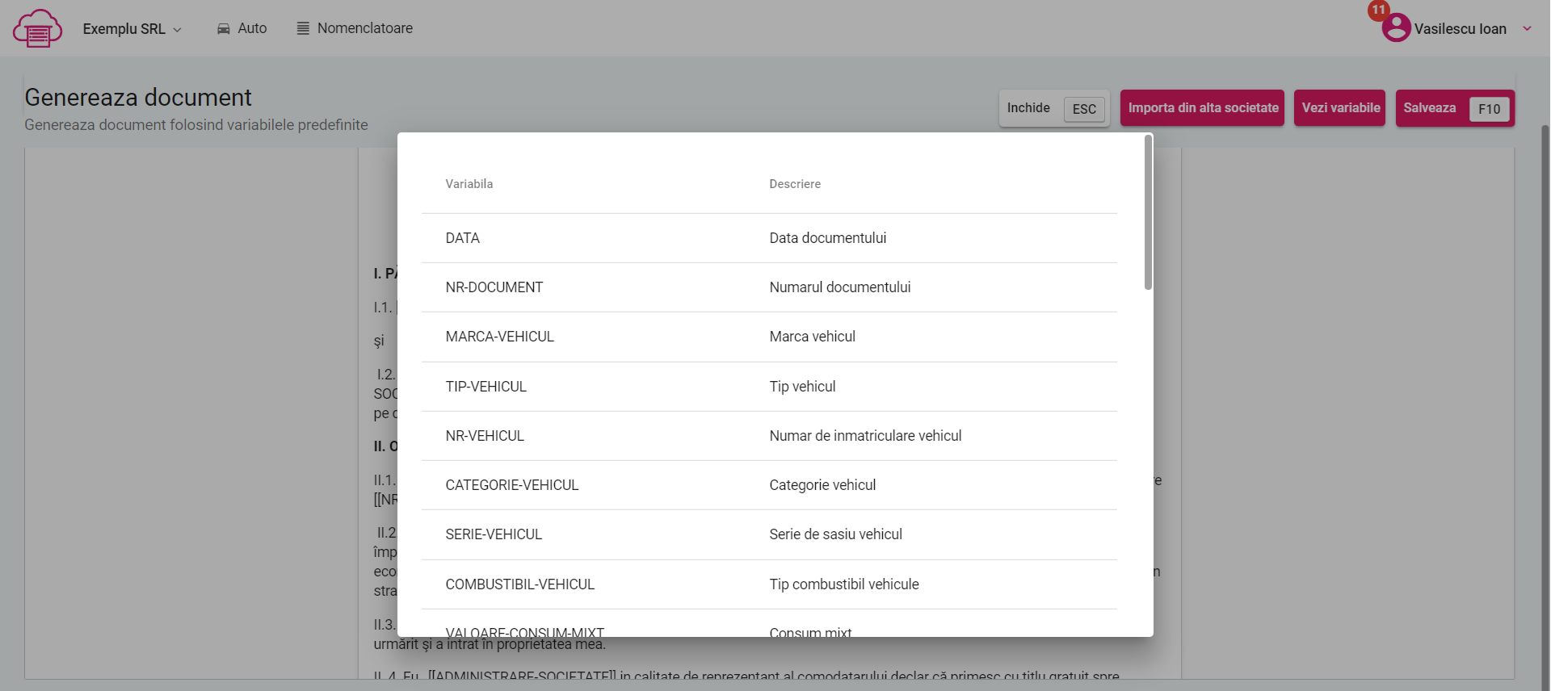Screen dimensions: 1551x691
Task: Click 'Numar de inmatriculare vehicul' description
Action: [866, 436]
